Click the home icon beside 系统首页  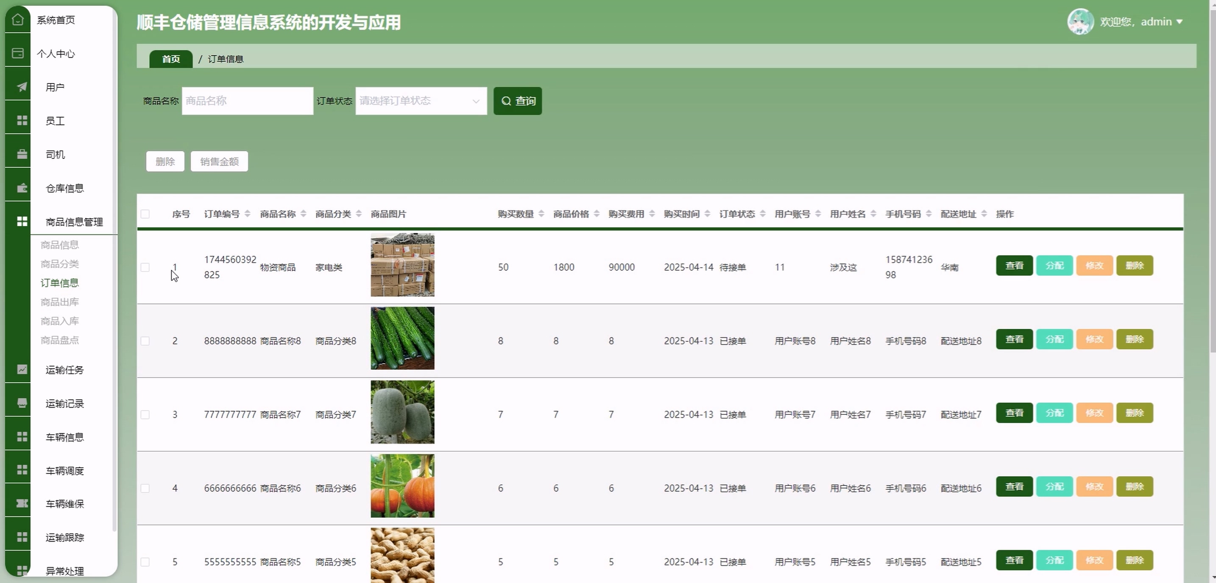(x=17, y=20)
